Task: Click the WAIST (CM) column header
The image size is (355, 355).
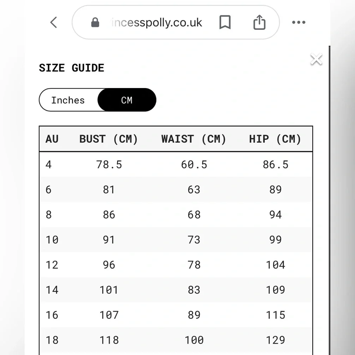Action: coord(193,139)
